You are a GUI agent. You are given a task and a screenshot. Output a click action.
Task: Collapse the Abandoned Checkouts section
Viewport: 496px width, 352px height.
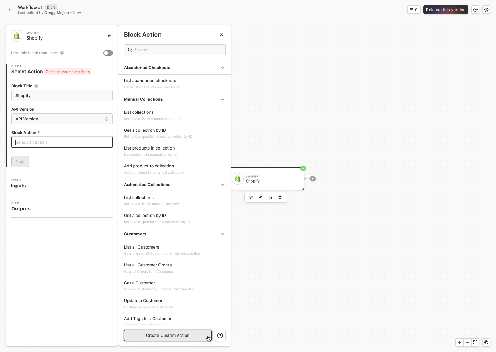coord(223,68)
